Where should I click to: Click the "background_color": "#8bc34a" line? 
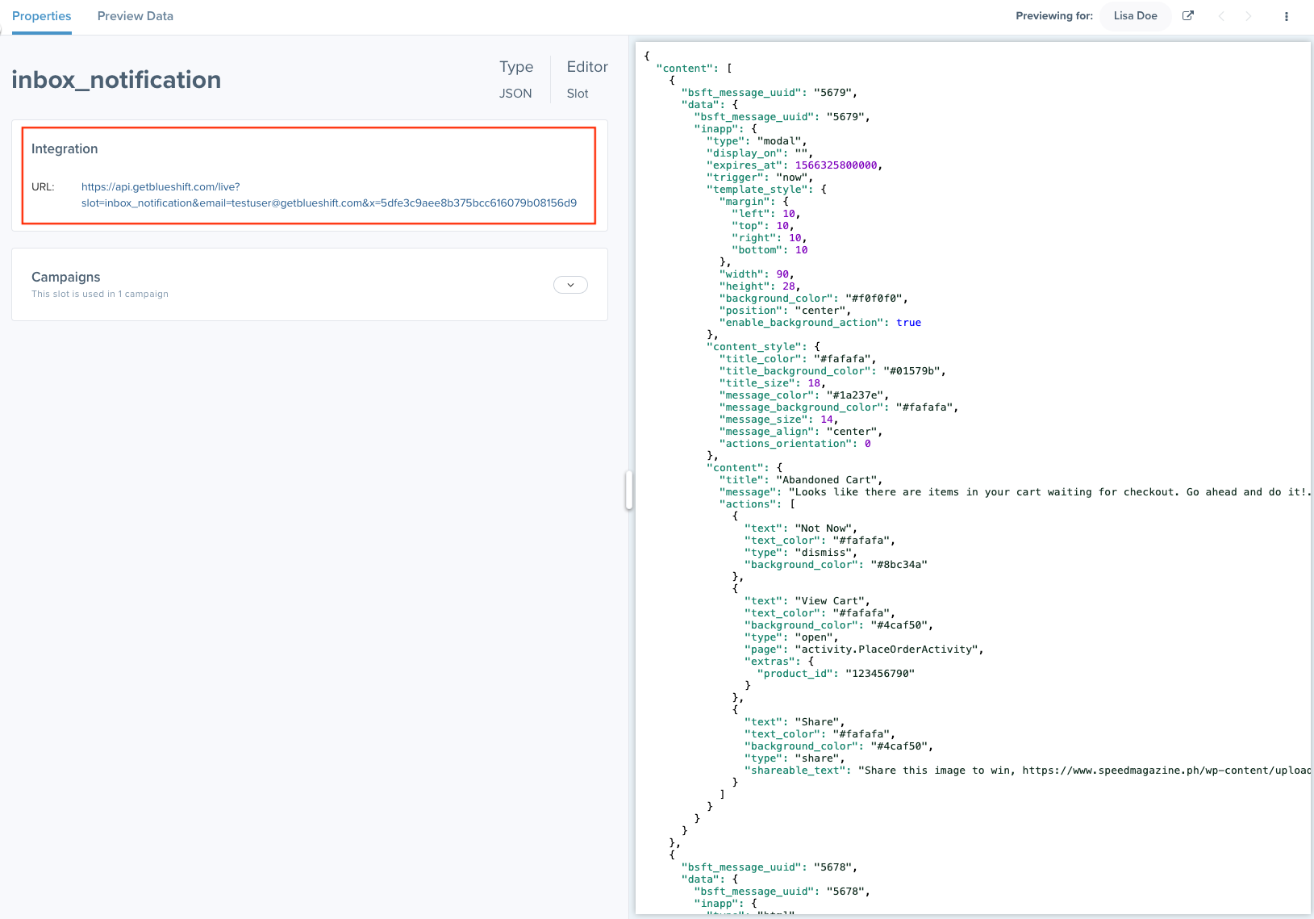point(836,565)
